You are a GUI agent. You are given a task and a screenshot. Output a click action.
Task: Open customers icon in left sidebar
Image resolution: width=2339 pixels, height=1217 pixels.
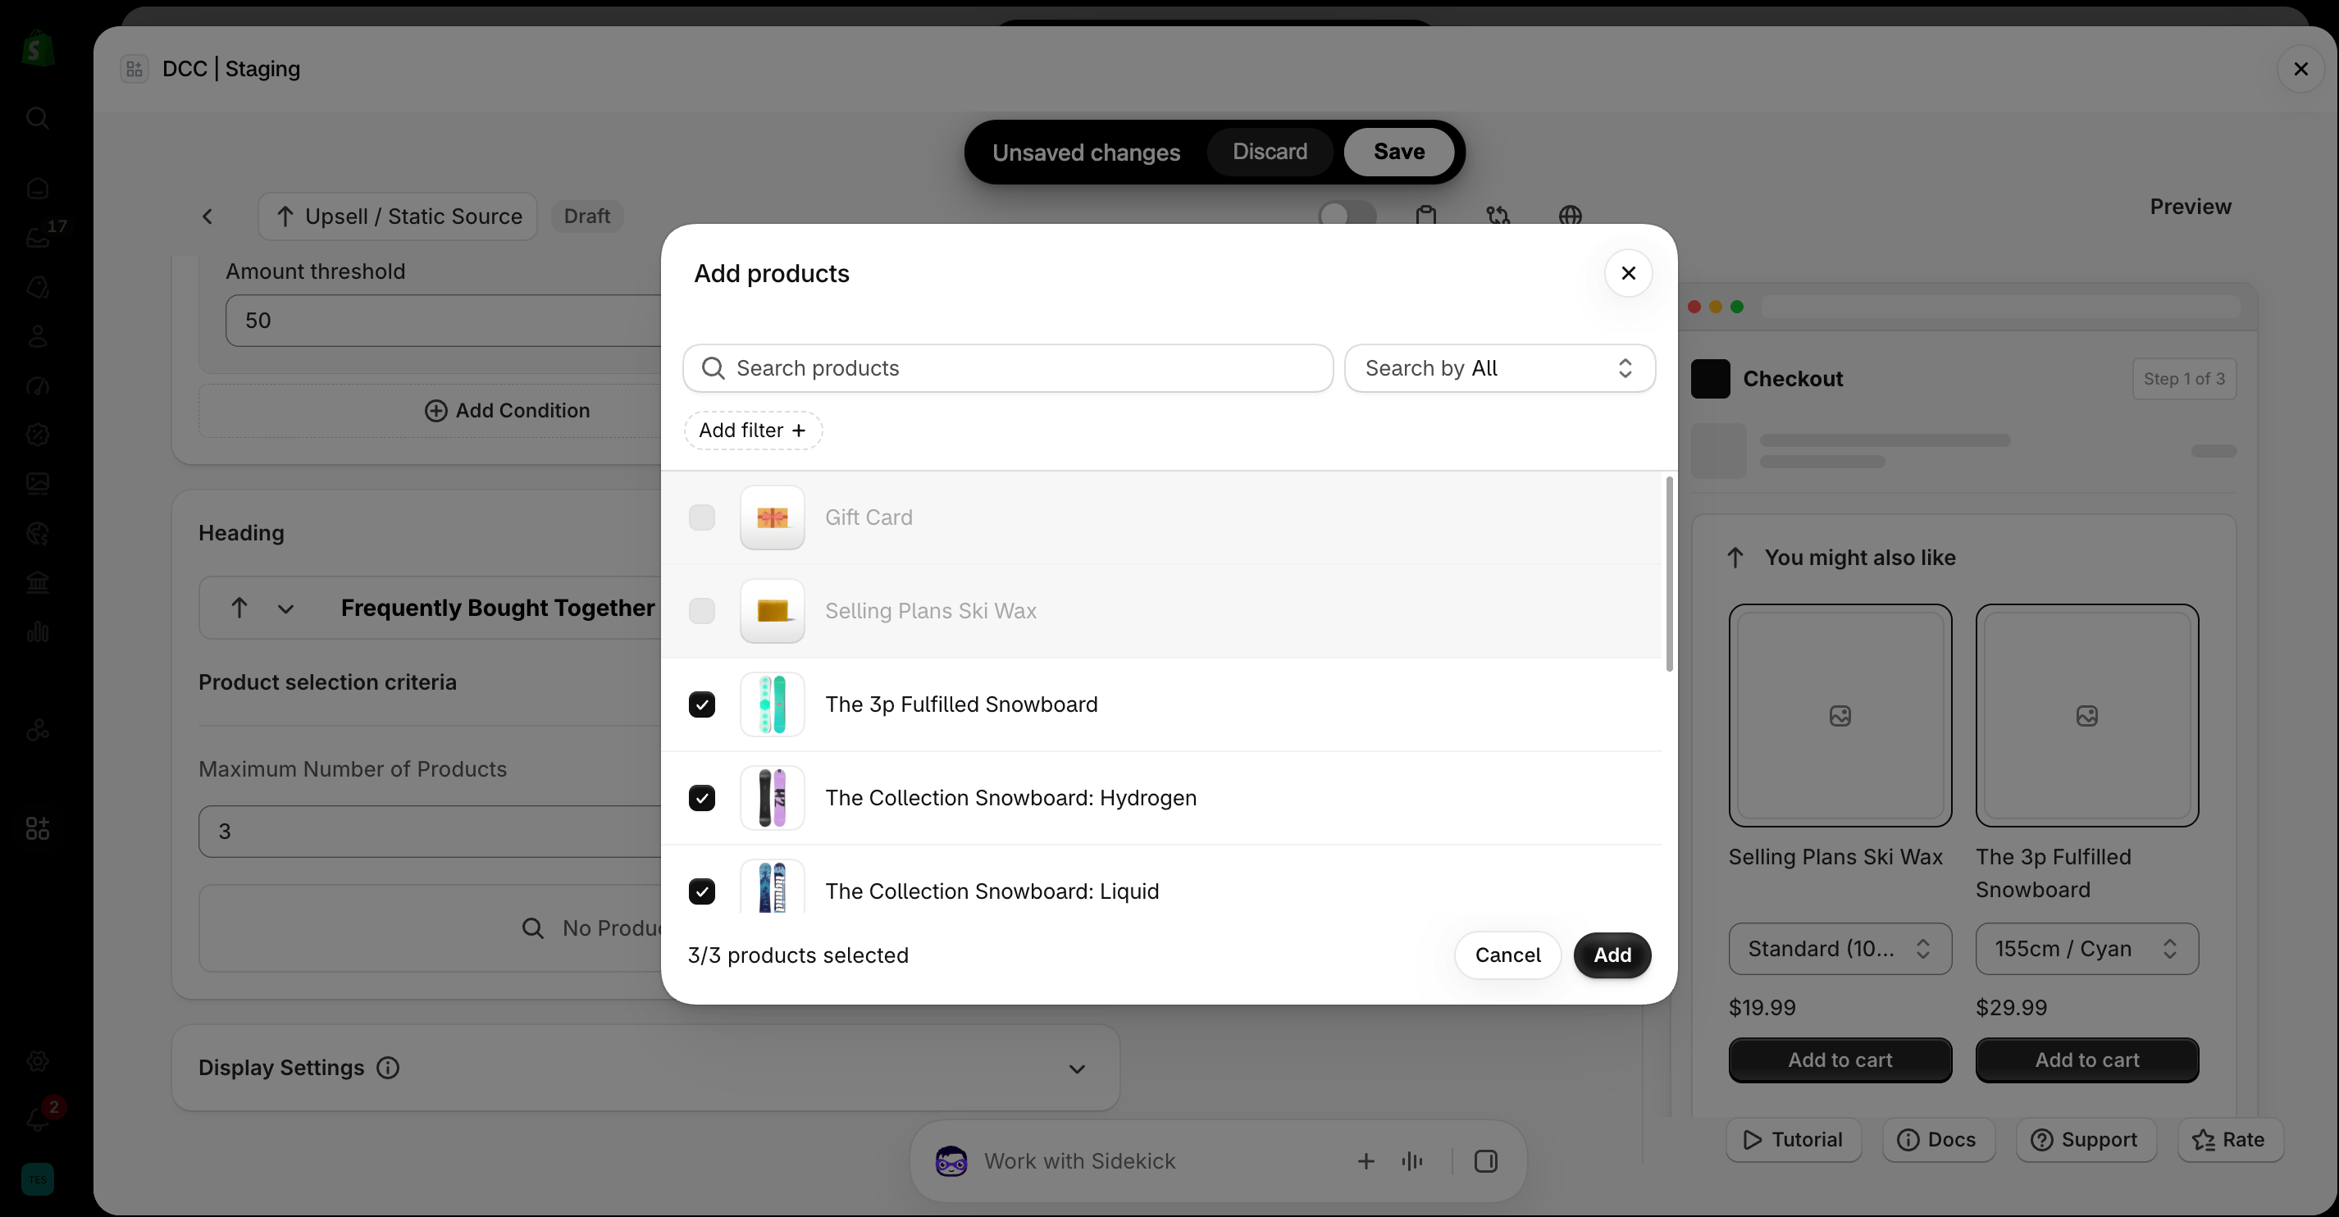click(37, 336)
